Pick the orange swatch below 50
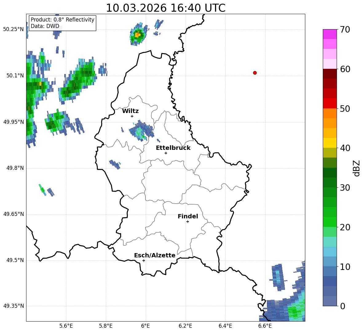This screenshot has height=332, width=364. 330,113
